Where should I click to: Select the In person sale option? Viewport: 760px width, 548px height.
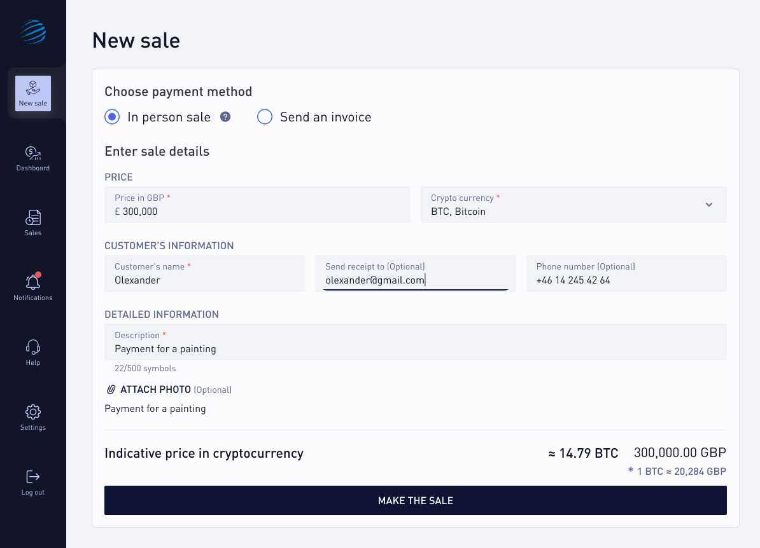(112, 117)
